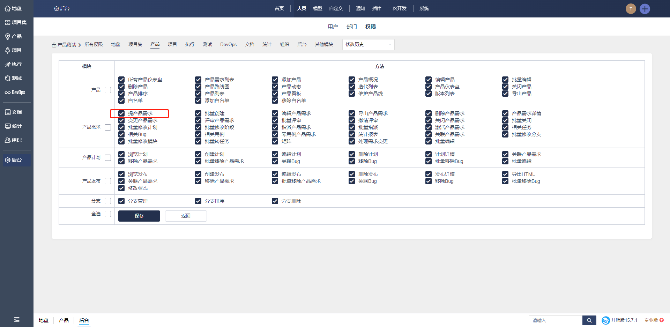The image size is (670, 327).
Task: Click the 专业版 link in the footer
Action: 651,320
